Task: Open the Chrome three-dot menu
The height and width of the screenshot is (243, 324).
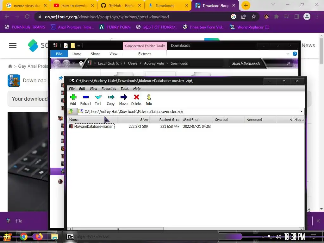Action: [x=317, y=16]
